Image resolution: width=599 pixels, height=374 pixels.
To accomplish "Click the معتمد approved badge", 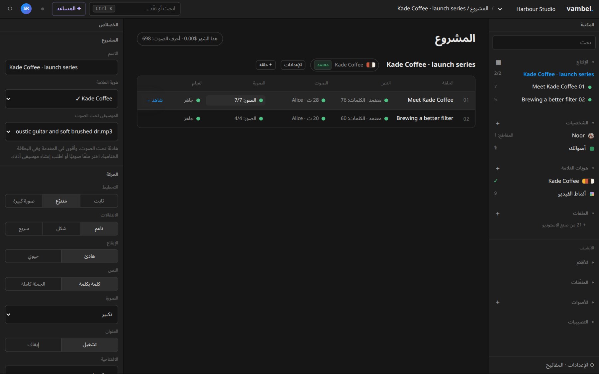I will click(x=323, y=65).
